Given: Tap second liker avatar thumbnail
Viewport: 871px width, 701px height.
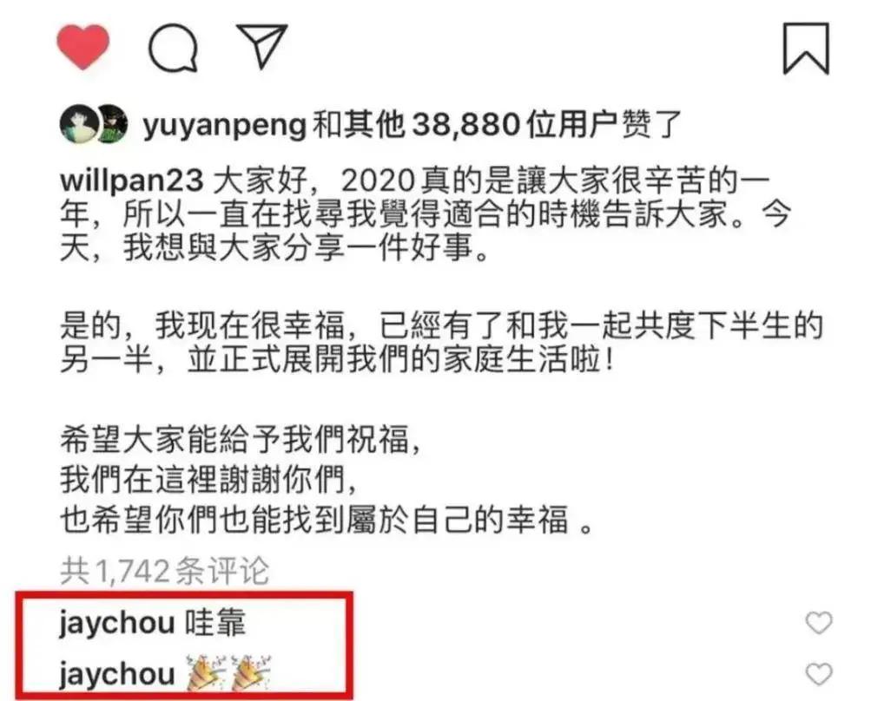Looking at the screenshot, I should point(113,124).
